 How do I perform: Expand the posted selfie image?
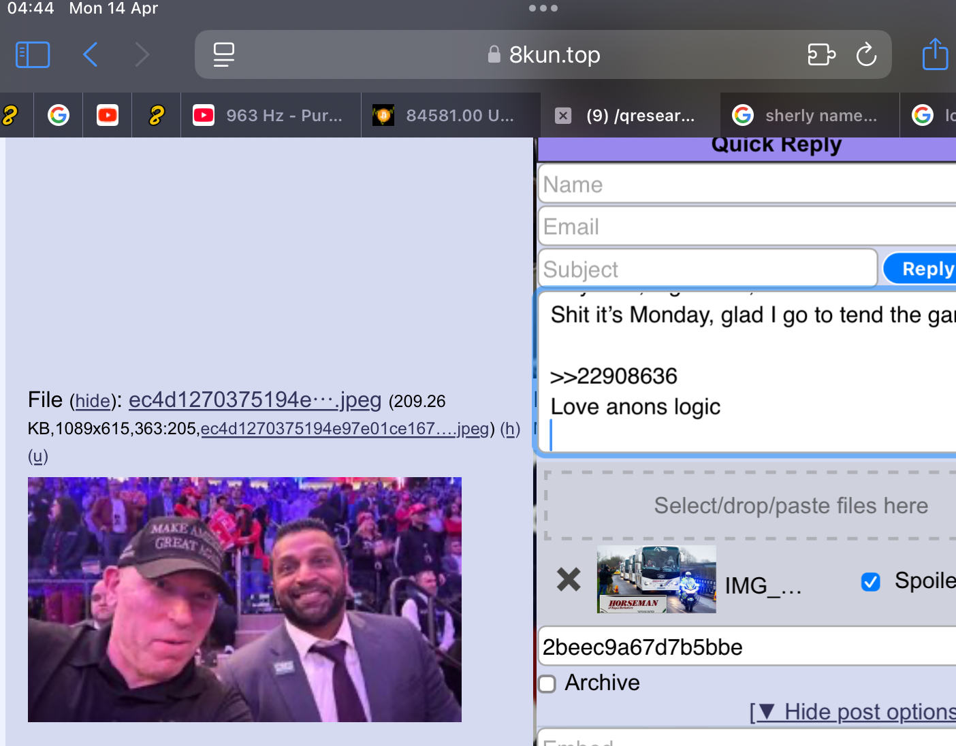[x=244, y=600]
